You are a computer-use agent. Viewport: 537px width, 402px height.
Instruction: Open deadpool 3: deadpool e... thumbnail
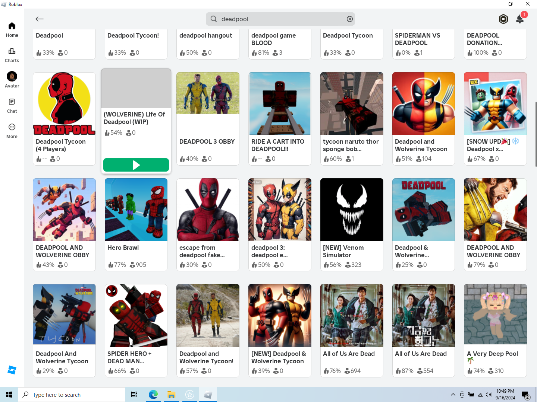point(280,210)
